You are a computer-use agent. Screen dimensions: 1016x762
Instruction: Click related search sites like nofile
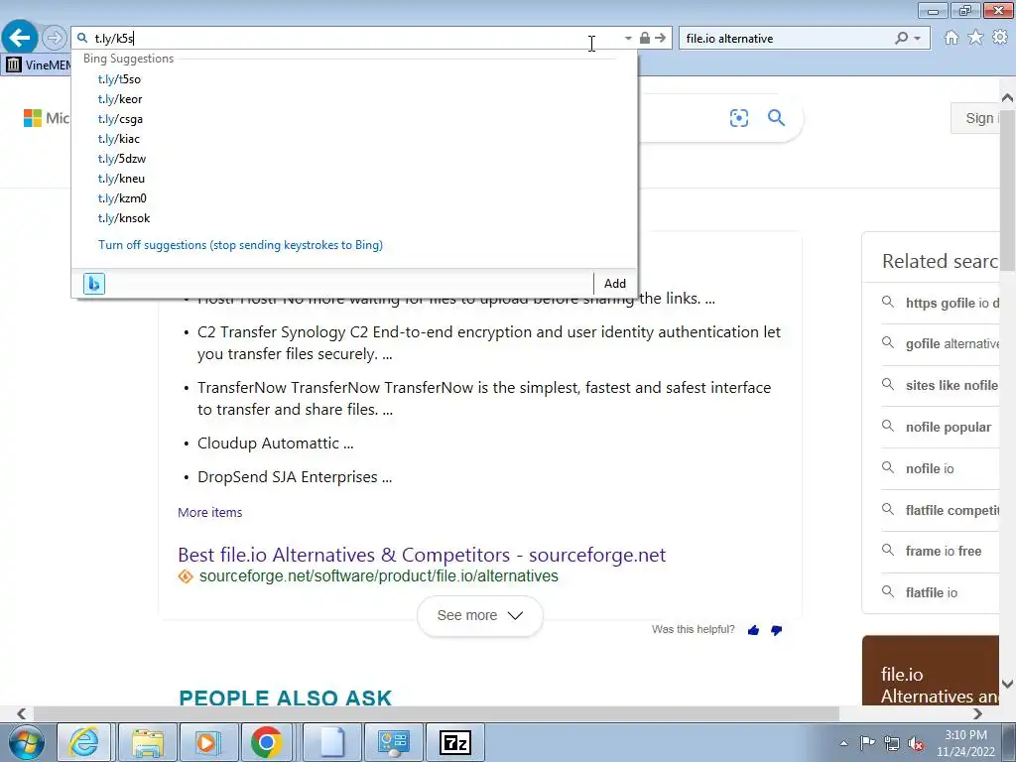tap(941, 385)
